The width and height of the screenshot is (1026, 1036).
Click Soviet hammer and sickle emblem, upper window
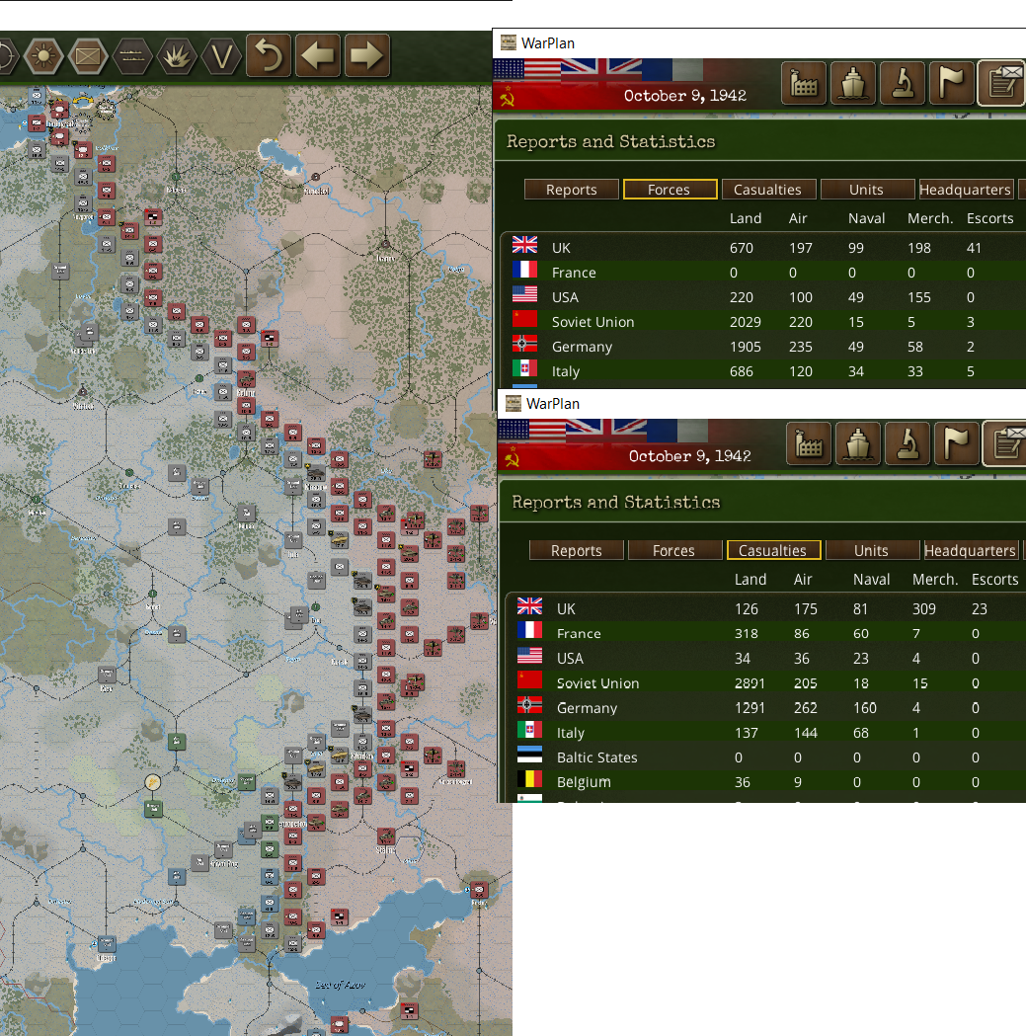coord(507,98)
